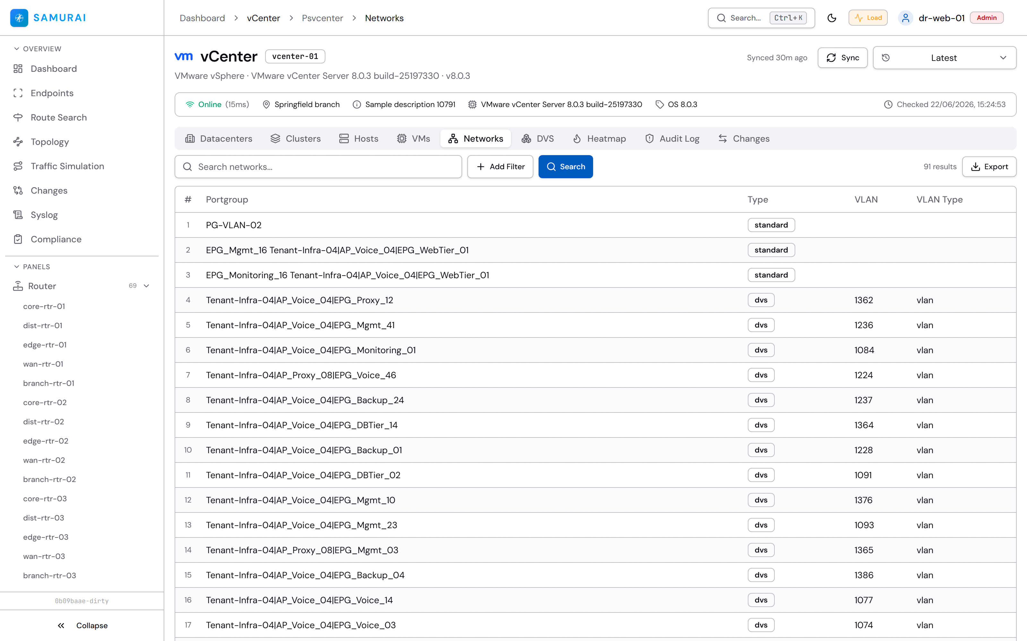Select branch-rtr-03 router
Image resolution: width=1027 pixels, height=641 pixels.
click(50, 575)
